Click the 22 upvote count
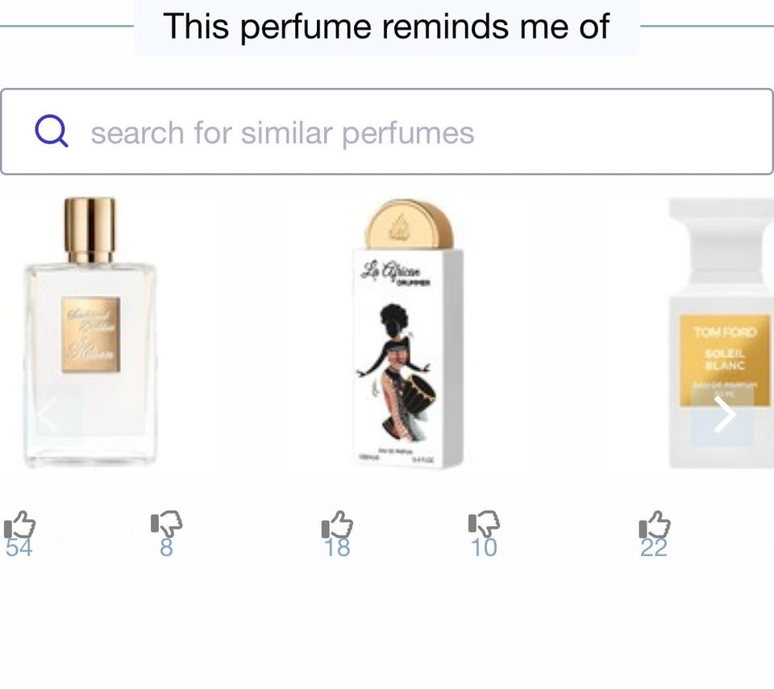Image resolution: width=774 pixels, height=689 pixels. click(654, 547)
